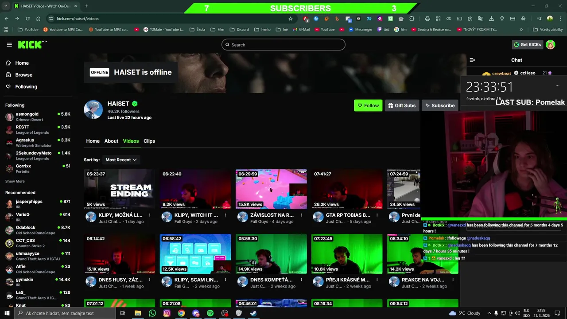Open WhatsApp from the taskbar
Image resolution: width=567 pixels, height=319 pixels.
pyautogui.click(x=152, y=313)
